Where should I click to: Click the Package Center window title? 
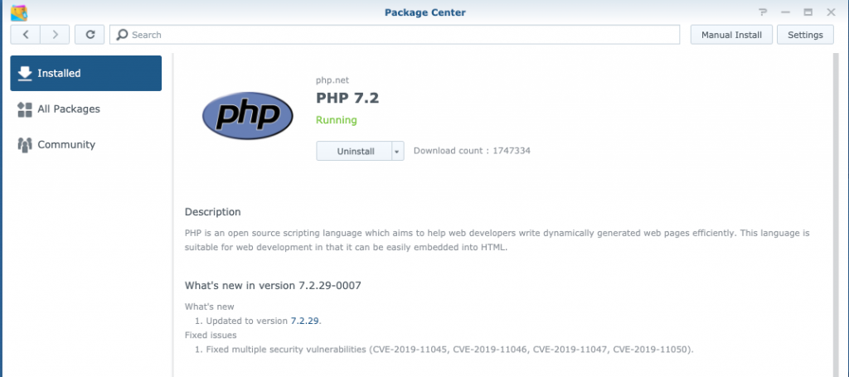pyautogui.click(x=425, y=12)
